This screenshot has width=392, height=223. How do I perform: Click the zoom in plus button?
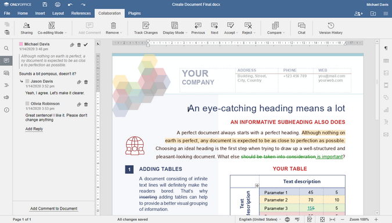click(x=376, y=220)
